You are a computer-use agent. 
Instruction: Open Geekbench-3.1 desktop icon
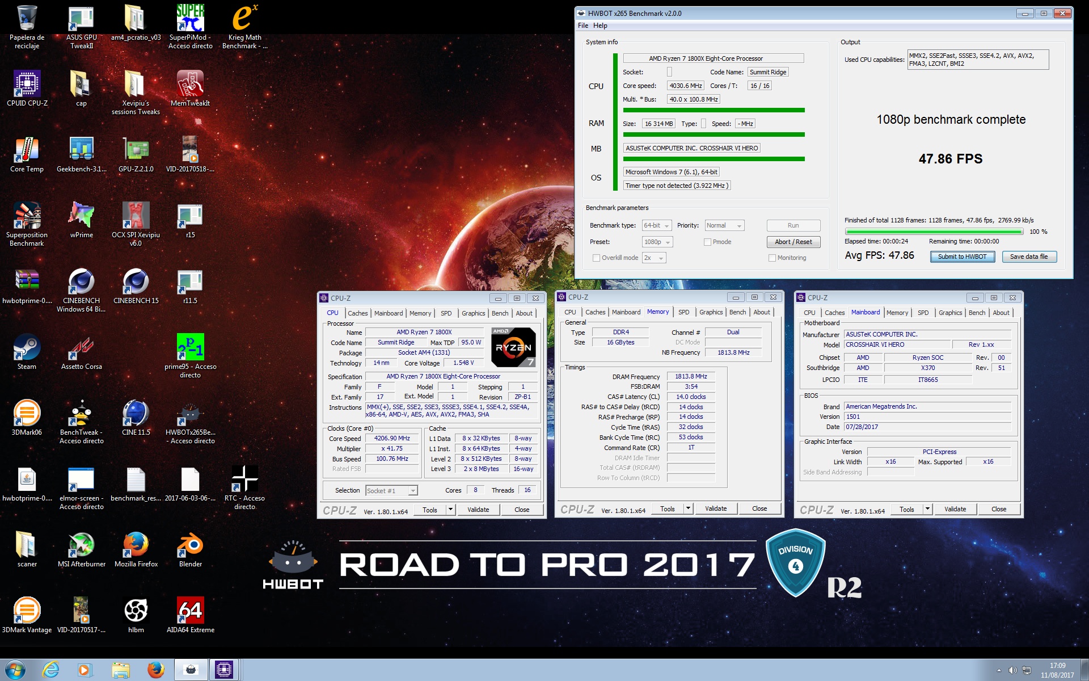81,154
